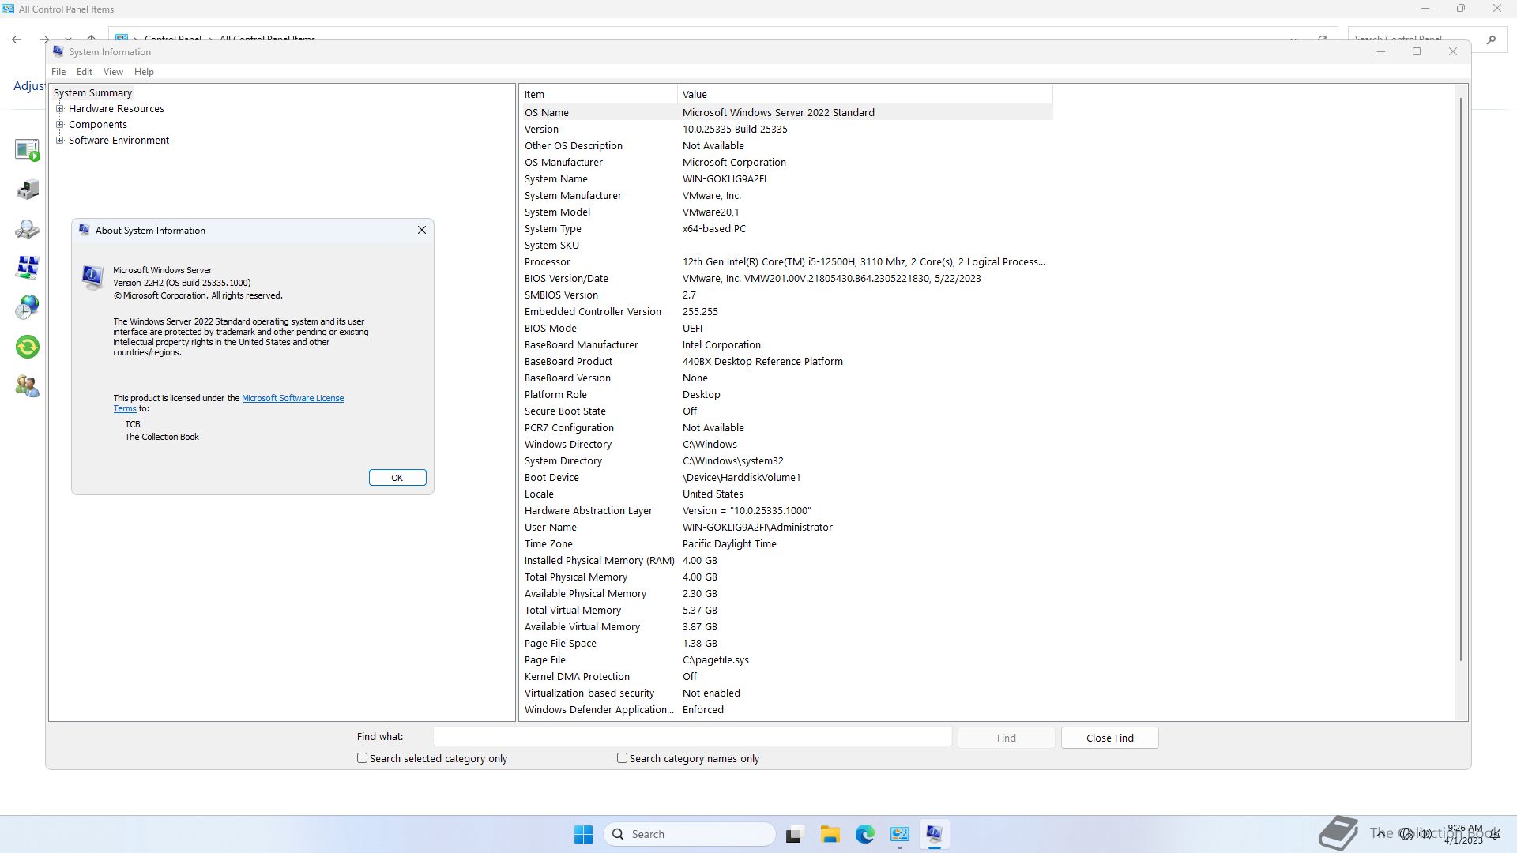Select the Processor row
The image size is (1517, 853).
pyautogui.click(x=786, y=261)
